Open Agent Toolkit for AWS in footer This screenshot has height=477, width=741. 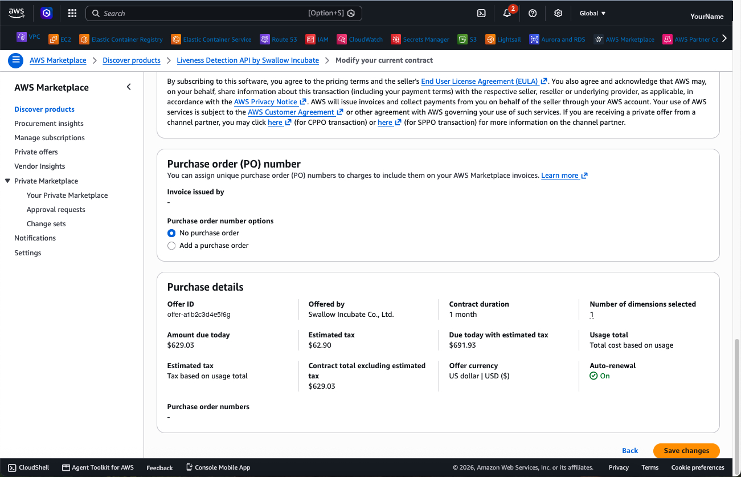coord(98,467)
